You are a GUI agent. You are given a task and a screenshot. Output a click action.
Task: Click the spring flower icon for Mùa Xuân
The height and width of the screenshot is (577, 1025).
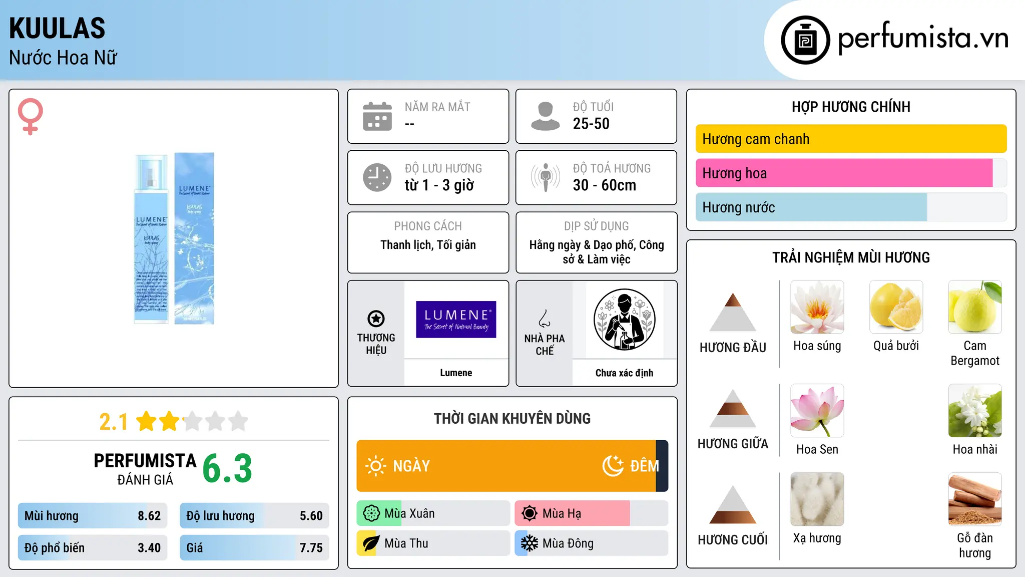coord(371,513)
